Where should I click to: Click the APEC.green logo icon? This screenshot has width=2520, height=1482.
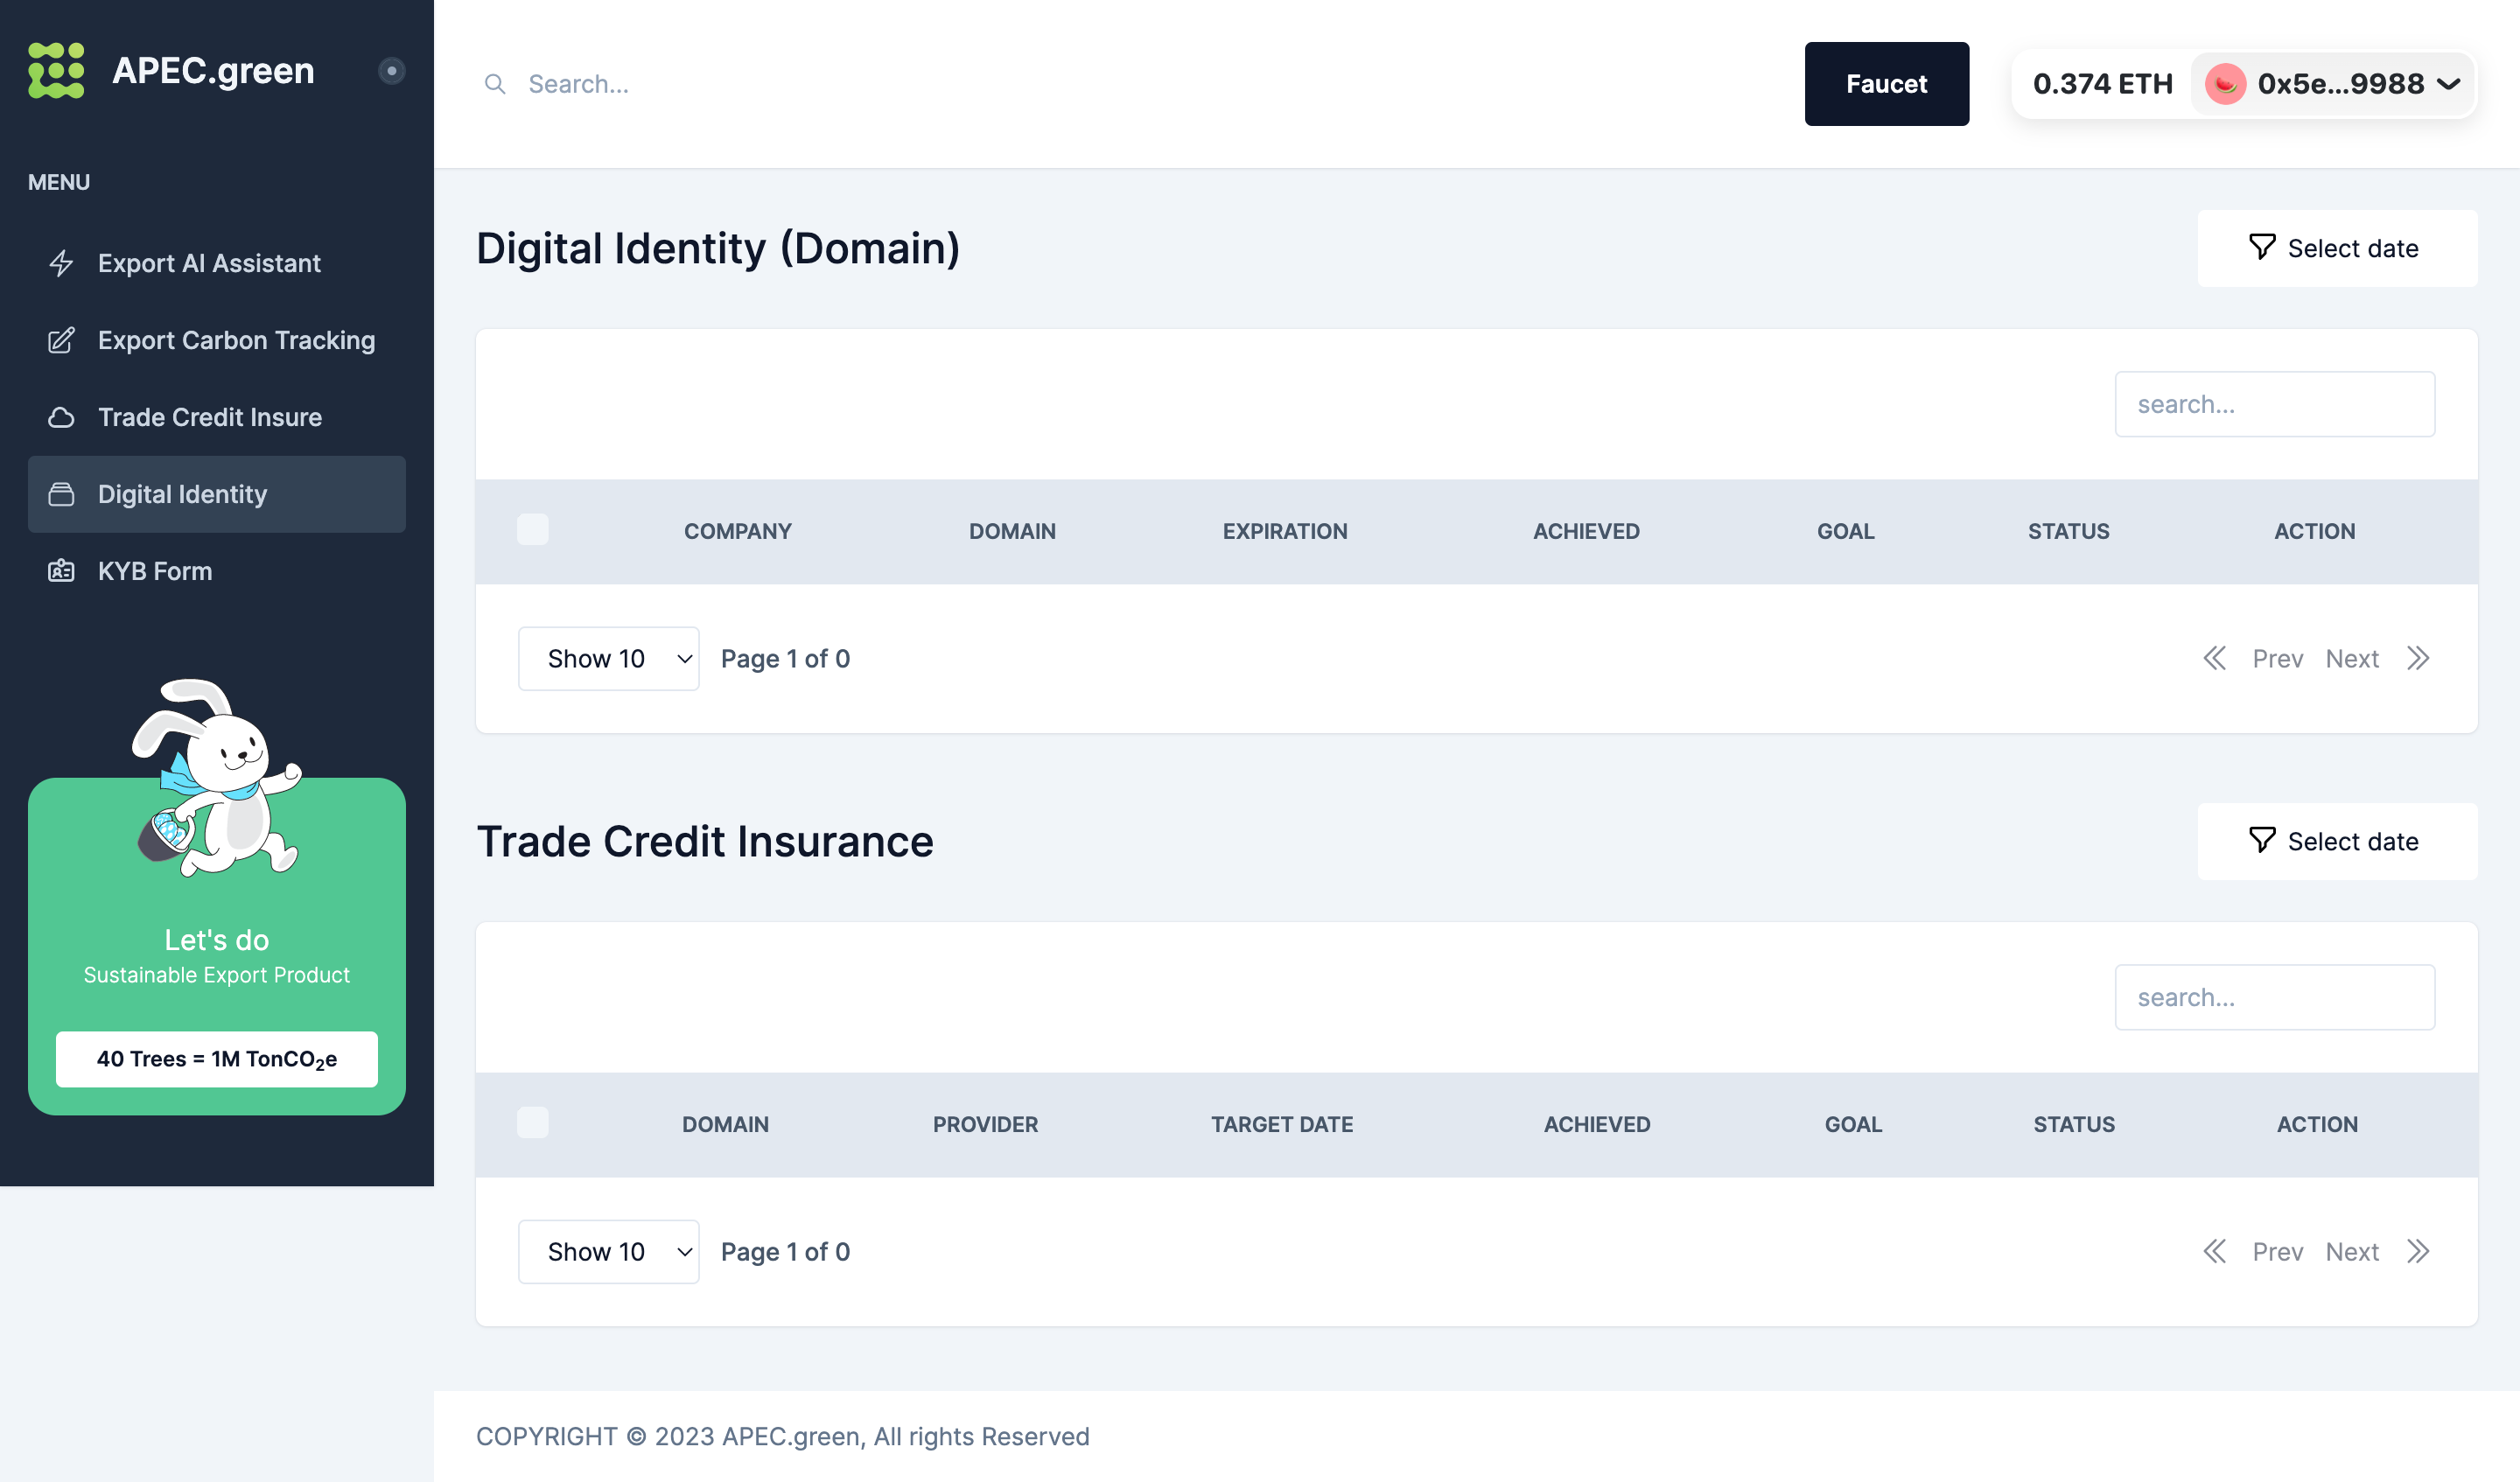[56, 70]
